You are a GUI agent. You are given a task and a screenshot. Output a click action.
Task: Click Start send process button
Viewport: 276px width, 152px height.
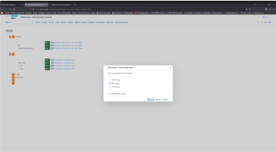click(121, 22)
